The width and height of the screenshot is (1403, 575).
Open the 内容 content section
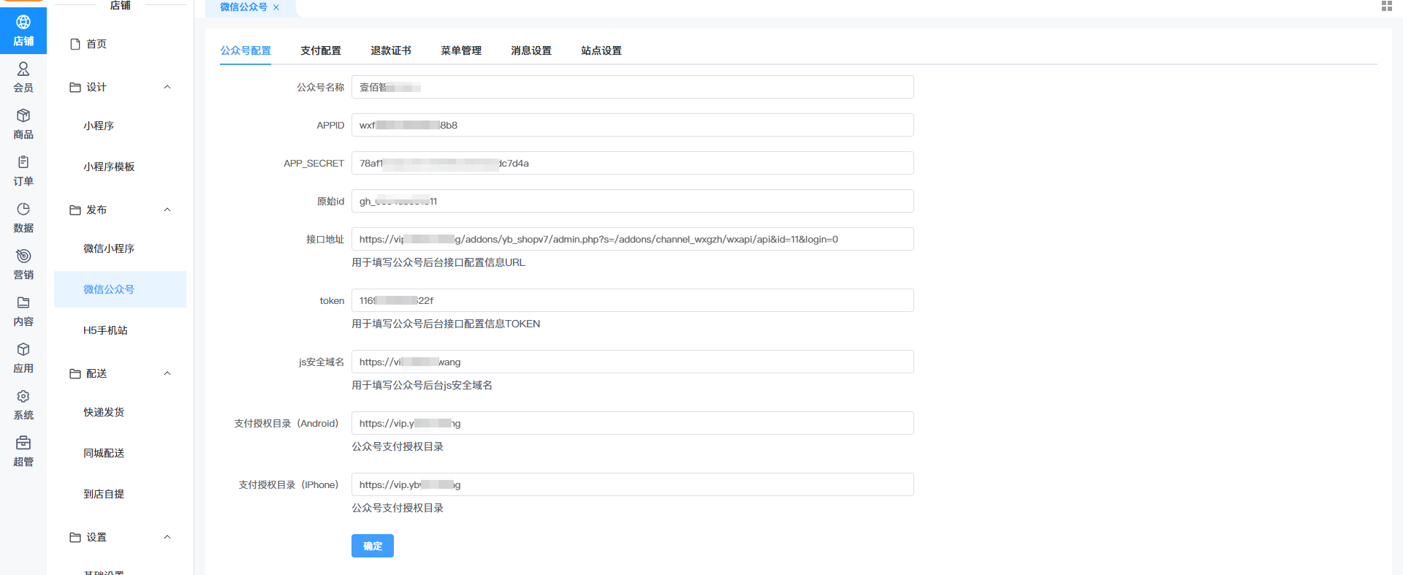[23, 311]
